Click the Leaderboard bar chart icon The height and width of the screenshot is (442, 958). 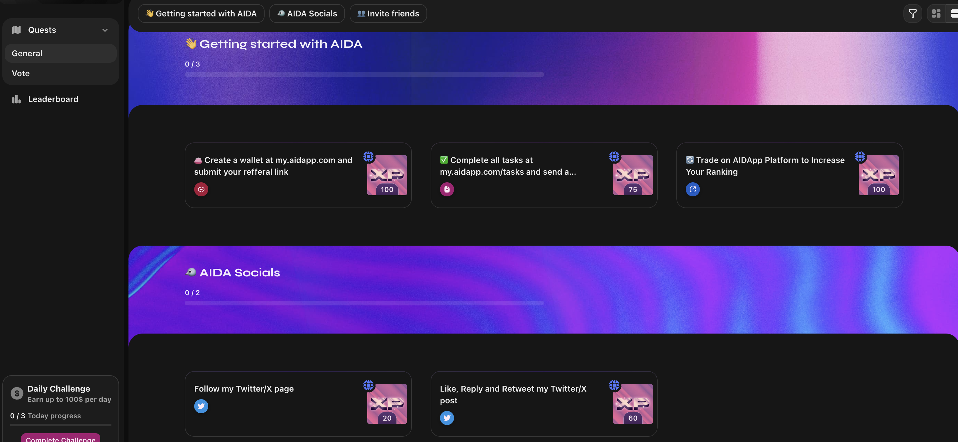16,99
